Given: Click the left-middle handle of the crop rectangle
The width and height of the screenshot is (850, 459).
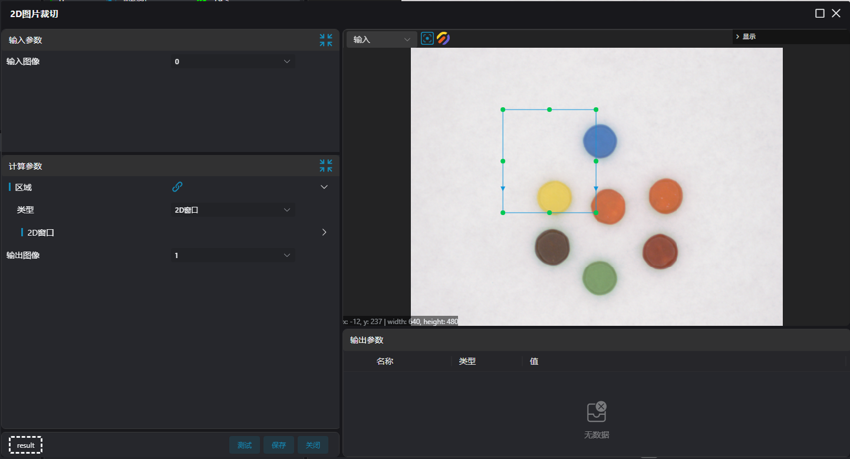Looking at the screenshot, I should 503,161.
